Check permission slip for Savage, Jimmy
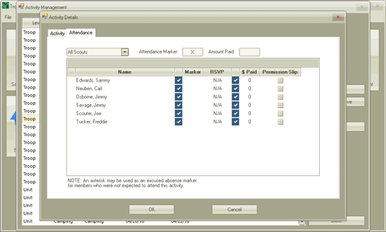This screenshot has width=386, height=232. [280, 105]
